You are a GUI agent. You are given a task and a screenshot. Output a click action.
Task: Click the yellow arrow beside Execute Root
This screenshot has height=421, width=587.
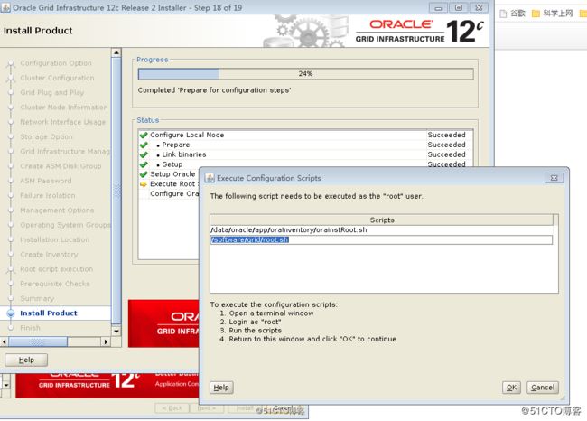(x=144, y=184)
